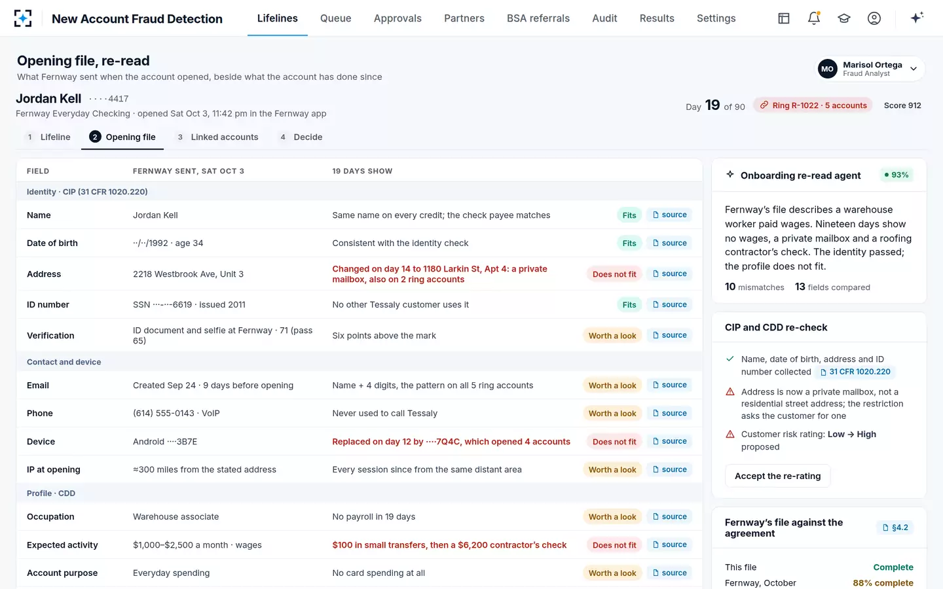Click the Does not fit badge for Address

[x=614, y=274]
